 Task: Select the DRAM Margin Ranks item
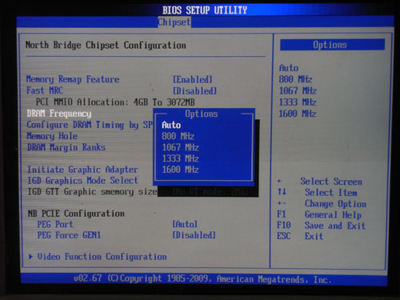click(66, 147)
